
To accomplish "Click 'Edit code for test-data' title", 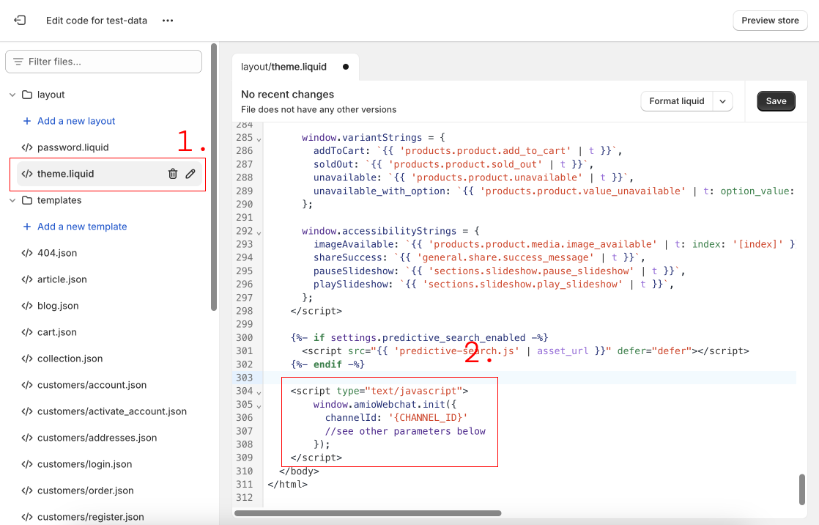I will (97, 21).
